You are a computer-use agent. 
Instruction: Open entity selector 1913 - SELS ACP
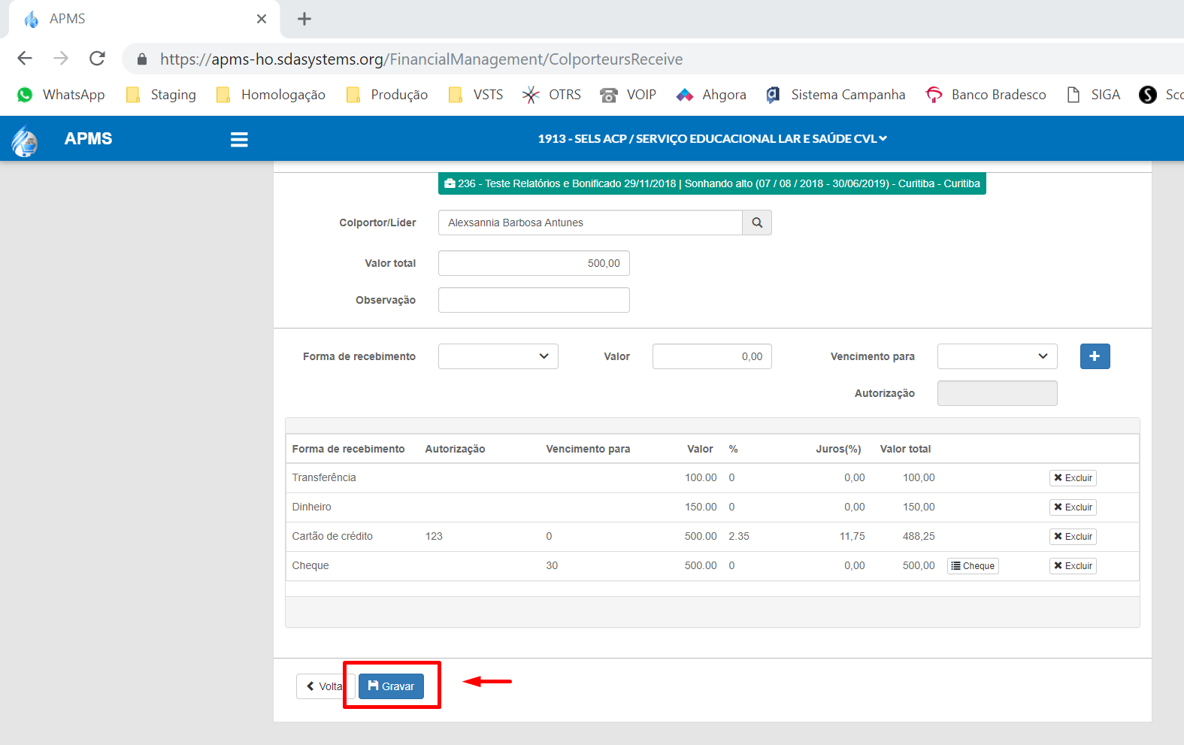coord(712,138)
